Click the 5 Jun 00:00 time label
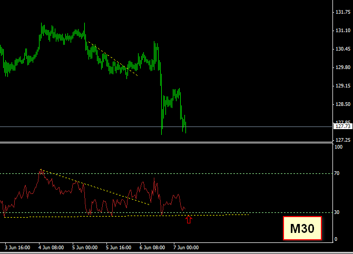353x254 pixels. [x=85, y=248]
